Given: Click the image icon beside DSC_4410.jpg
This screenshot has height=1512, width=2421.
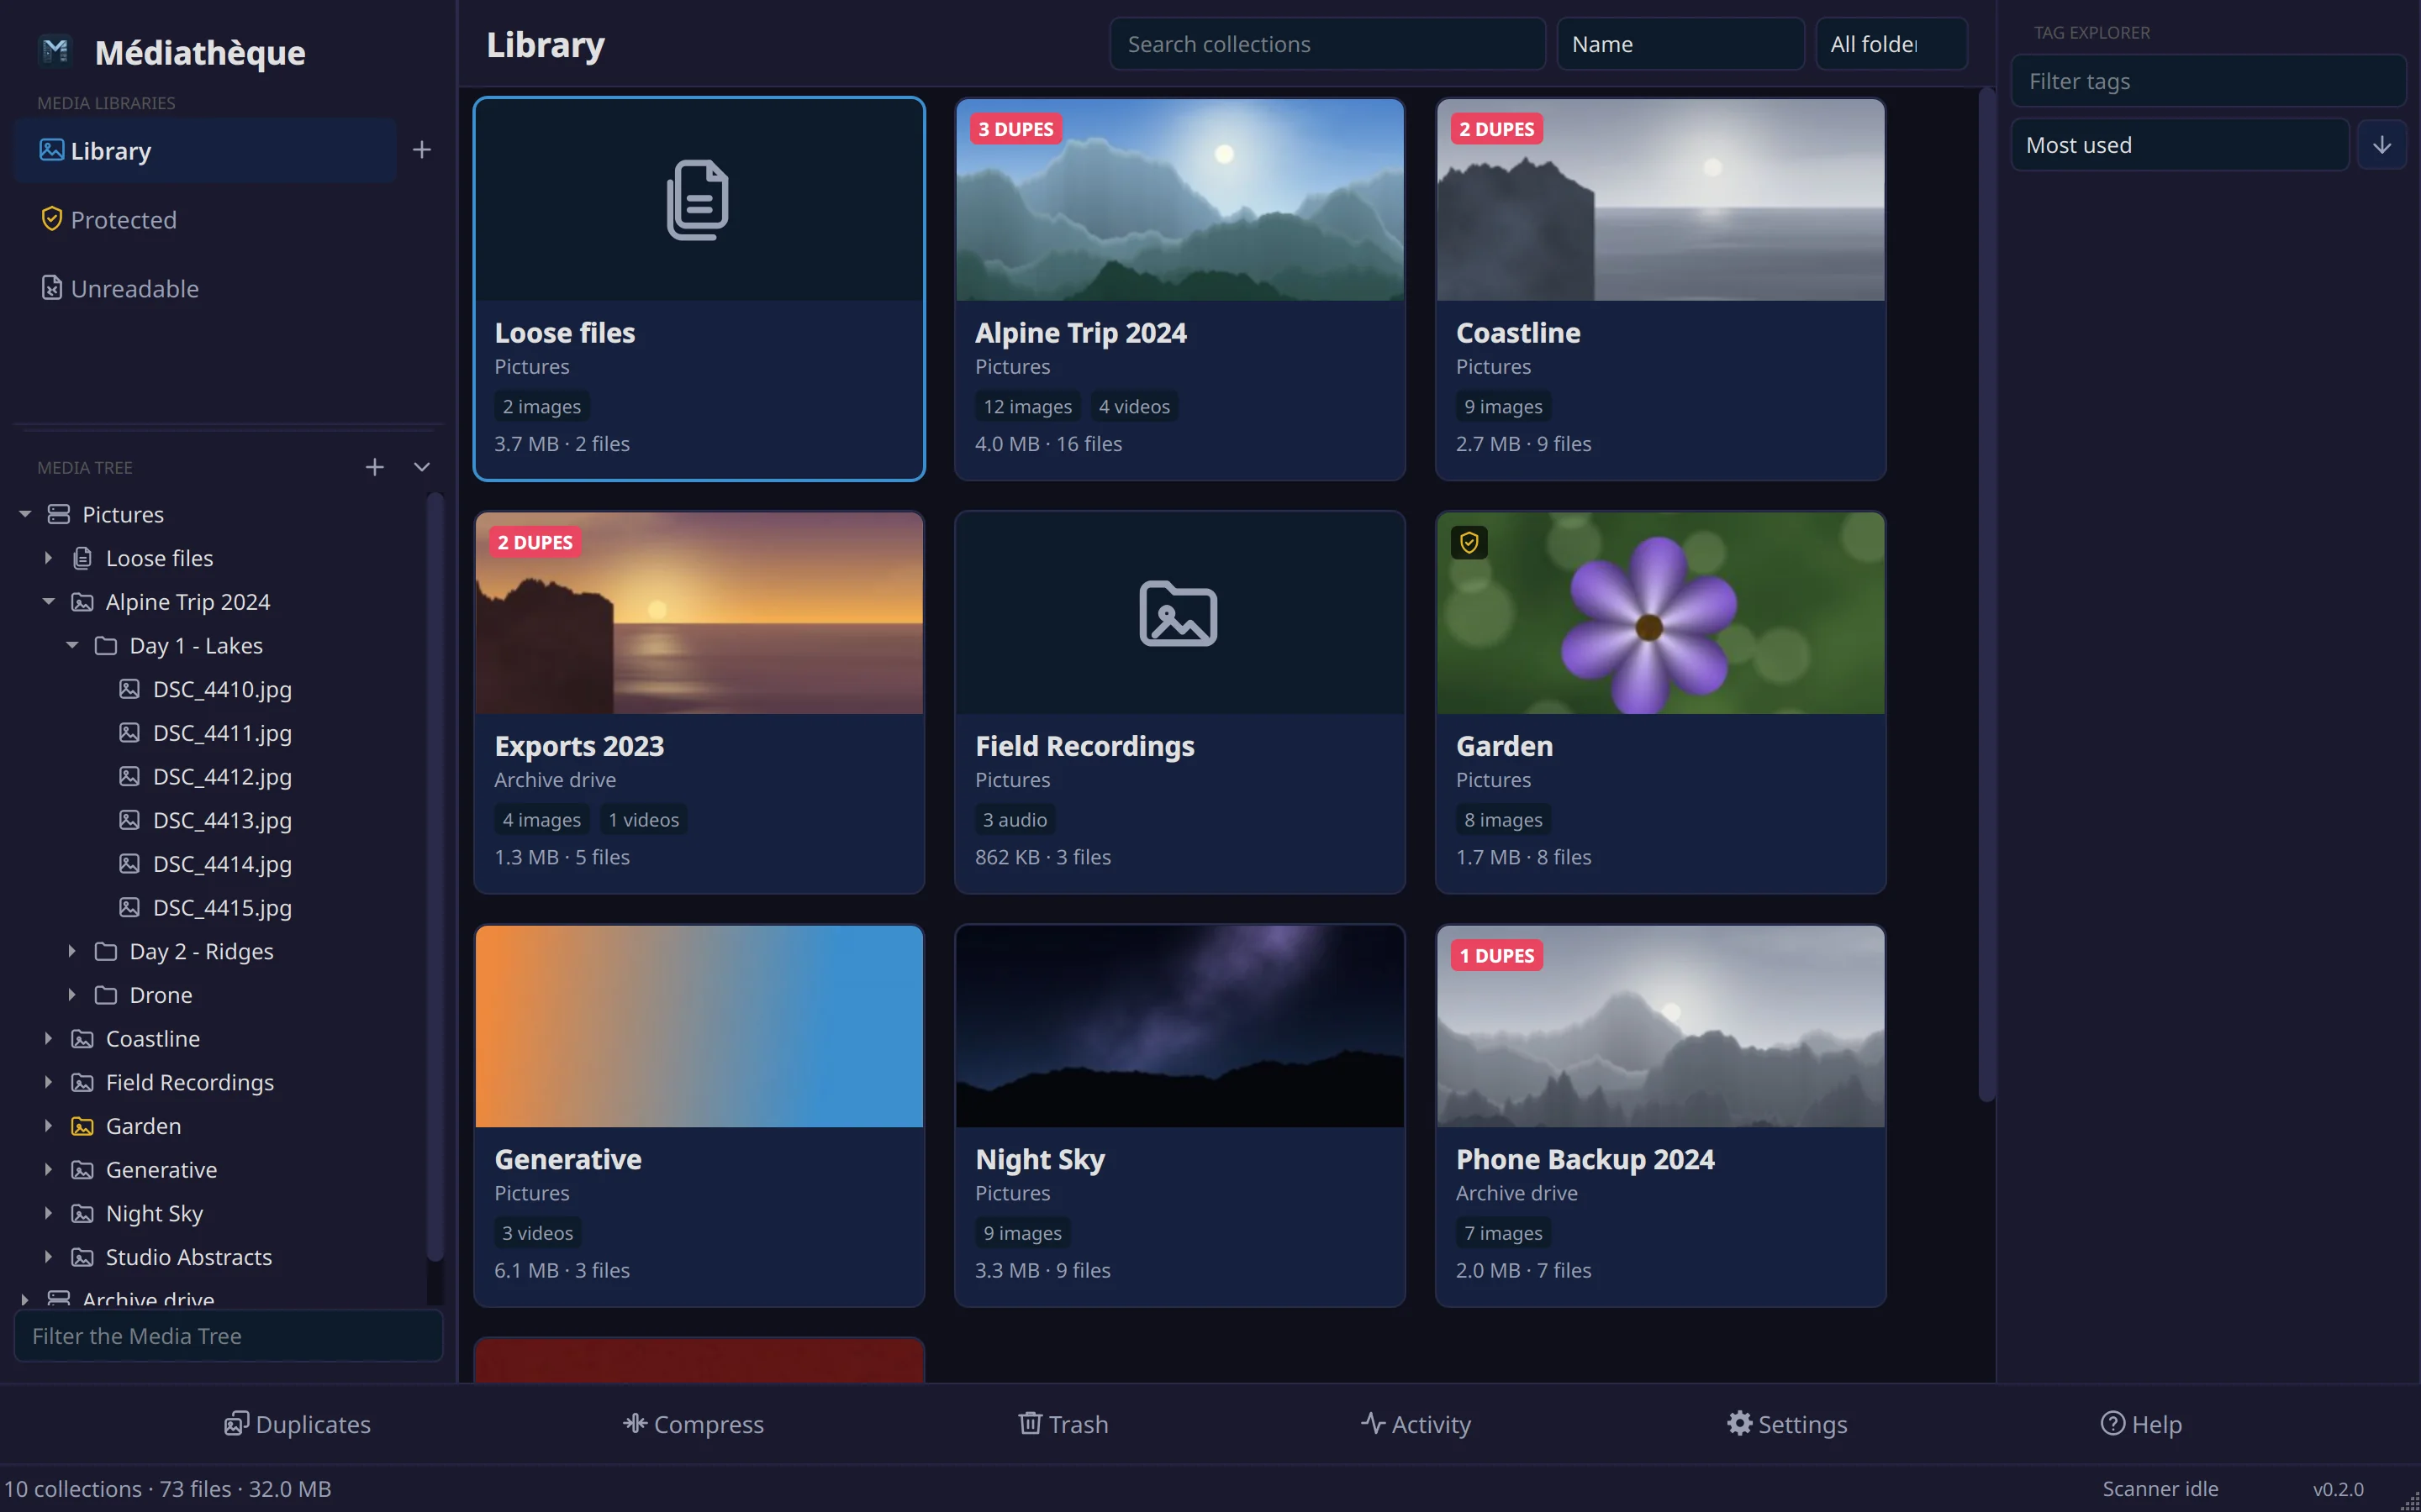Looking at the screenshot, I should (x=129, y=689).
